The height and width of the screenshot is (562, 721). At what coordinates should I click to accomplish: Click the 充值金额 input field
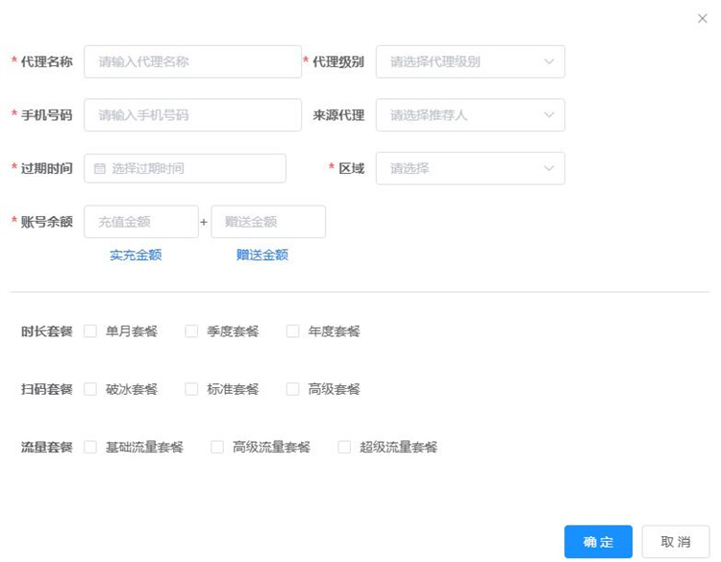[x=141, y=222]
